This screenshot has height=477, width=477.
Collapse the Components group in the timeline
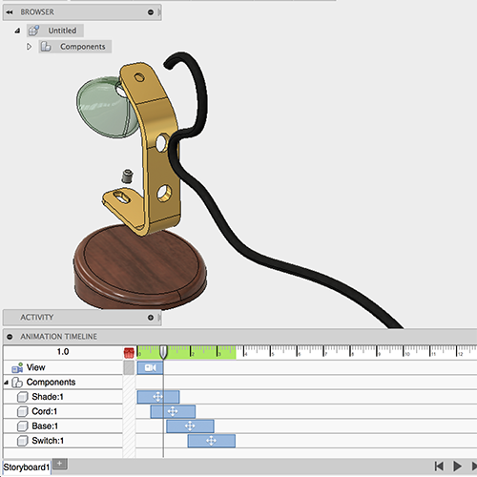tap(6, 383)
